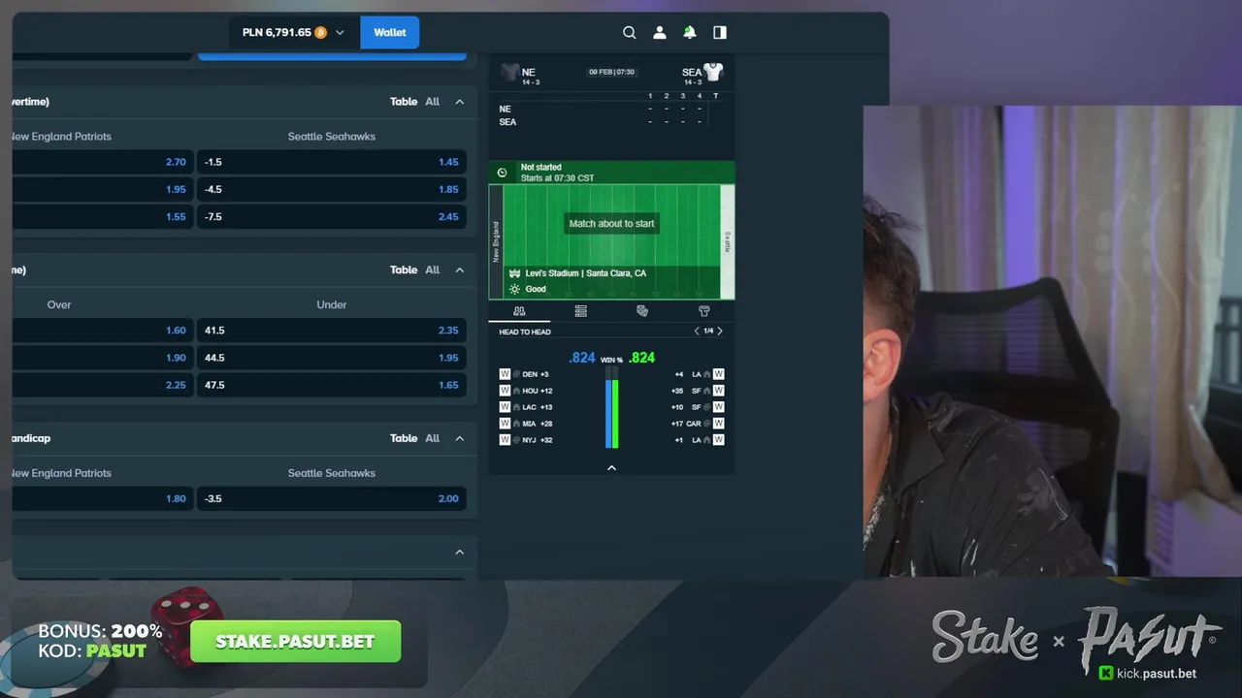Open the user profile icon

(660, 32)
